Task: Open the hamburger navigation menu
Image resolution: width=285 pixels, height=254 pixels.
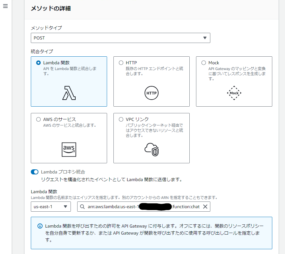Action: (5, 6)
